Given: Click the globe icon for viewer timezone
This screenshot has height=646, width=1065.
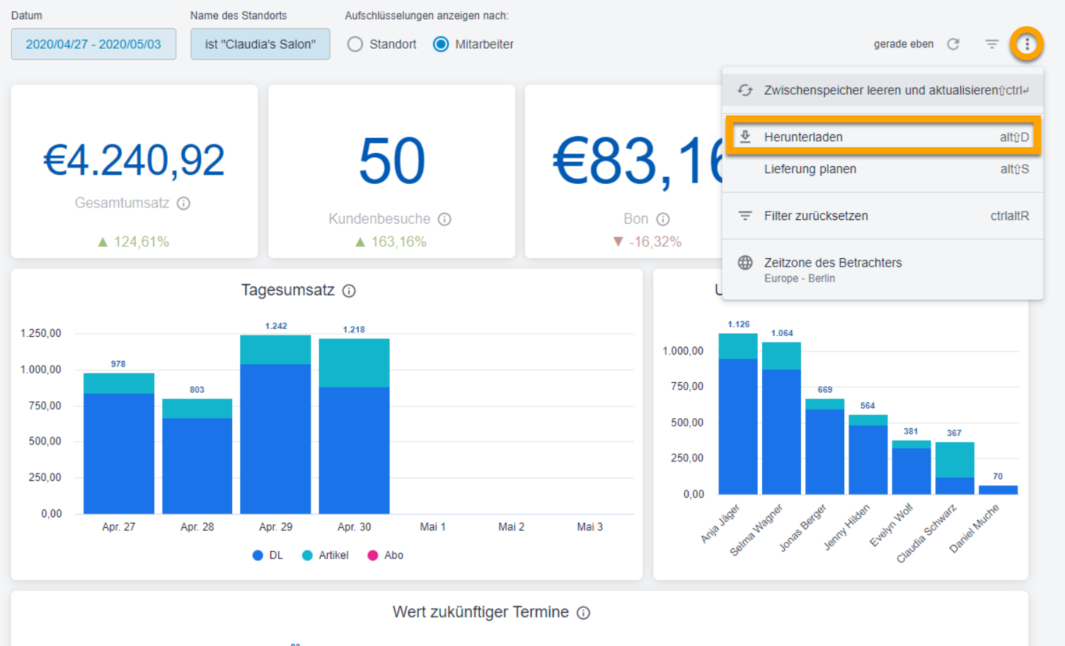Looking at the screenshot, I should pos(745,263).
